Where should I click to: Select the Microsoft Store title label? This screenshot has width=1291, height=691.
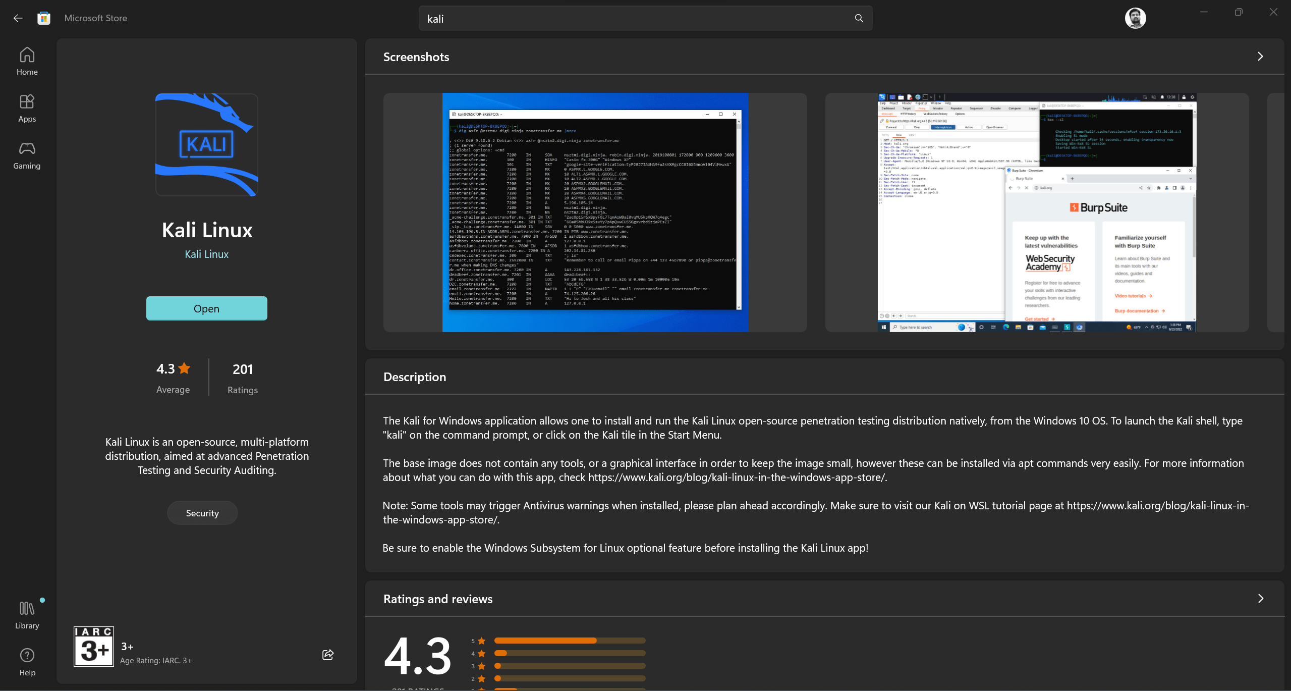point(95,18)
